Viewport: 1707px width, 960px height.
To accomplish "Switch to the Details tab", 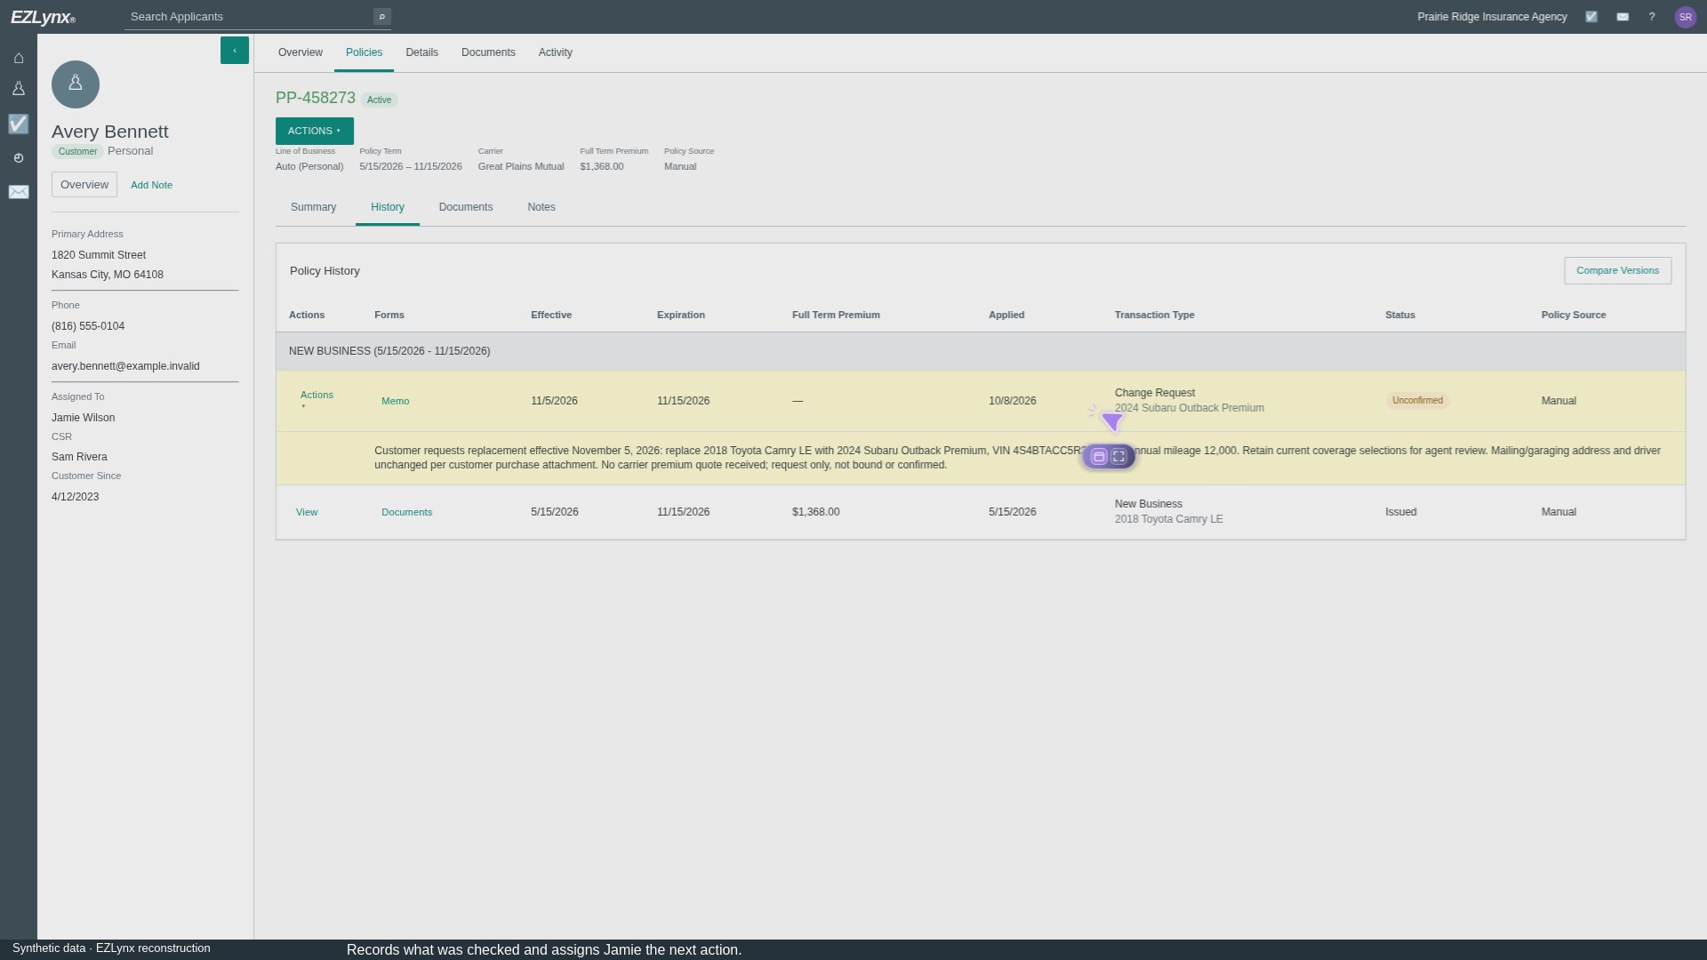I will tap(422, 52).
